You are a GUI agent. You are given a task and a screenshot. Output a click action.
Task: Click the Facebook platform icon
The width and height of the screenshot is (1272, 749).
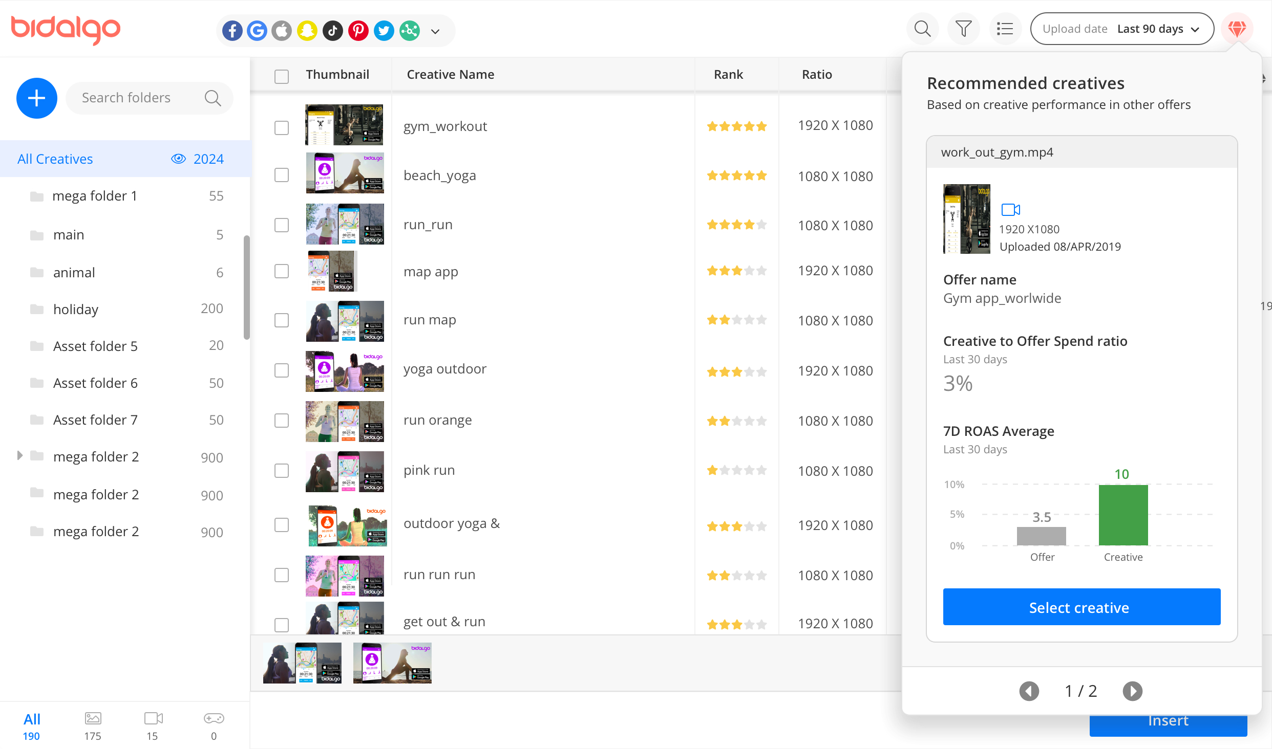(232, 31)
